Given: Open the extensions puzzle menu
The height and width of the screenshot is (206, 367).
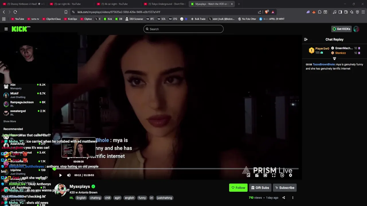Looking at the screenshot, I should [320, 12].
